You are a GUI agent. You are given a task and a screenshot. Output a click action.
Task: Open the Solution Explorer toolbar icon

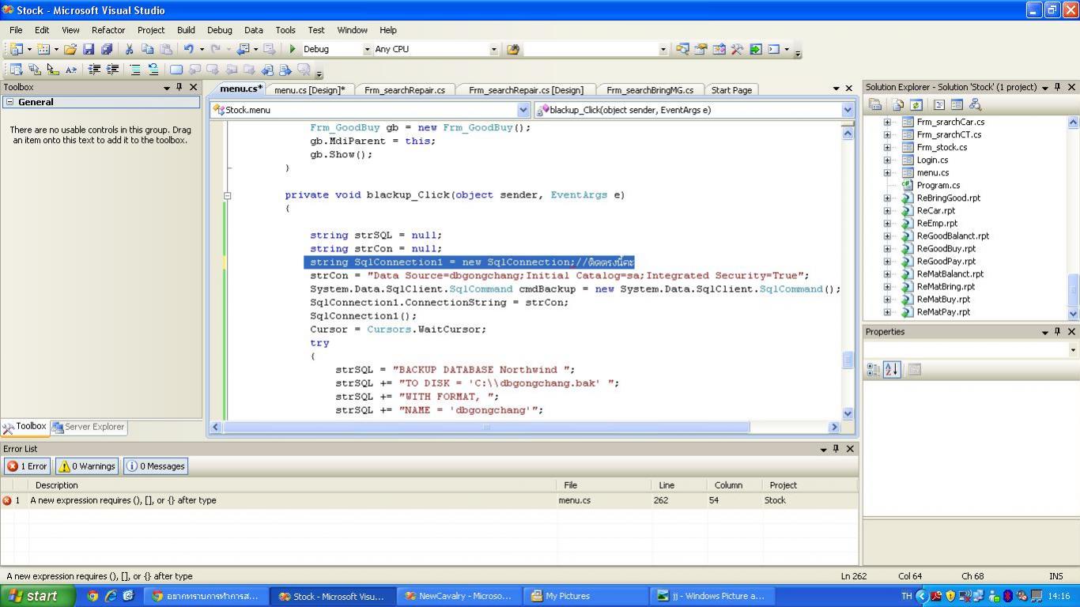tap(682, 49)
